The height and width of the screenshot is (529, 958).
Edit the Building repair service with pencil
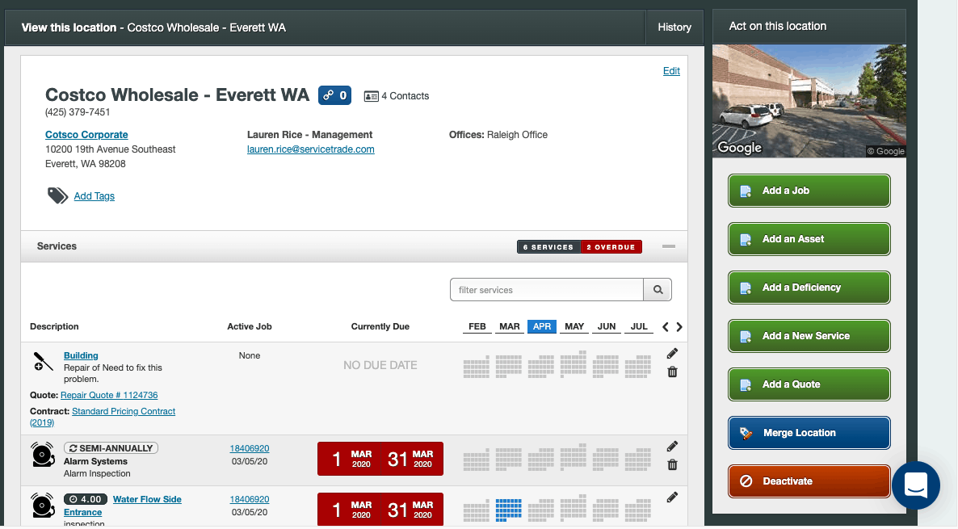click(x=672, y=354)
